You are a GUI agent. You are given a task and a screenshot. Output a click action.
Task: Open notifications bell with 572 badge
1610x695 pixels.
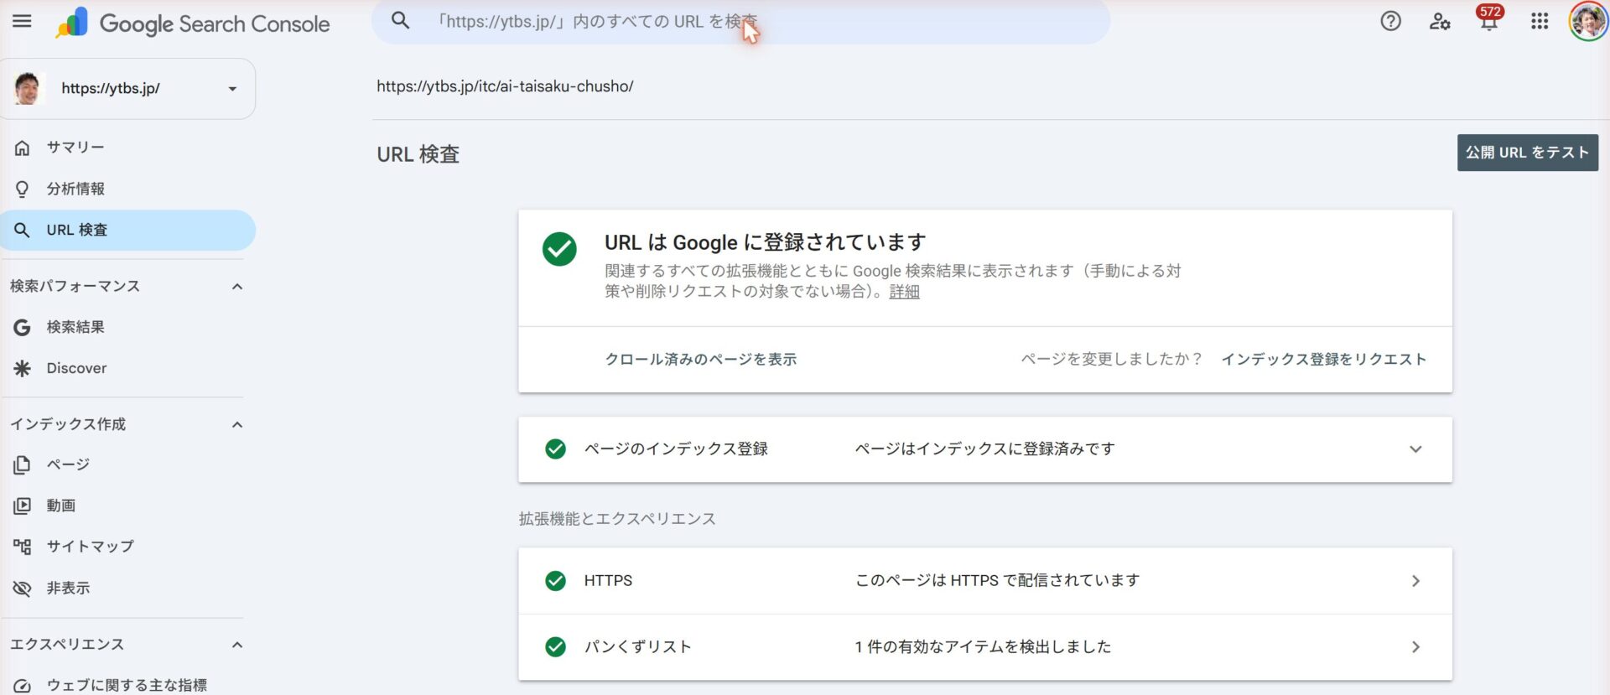click(x=1489, y=18)
